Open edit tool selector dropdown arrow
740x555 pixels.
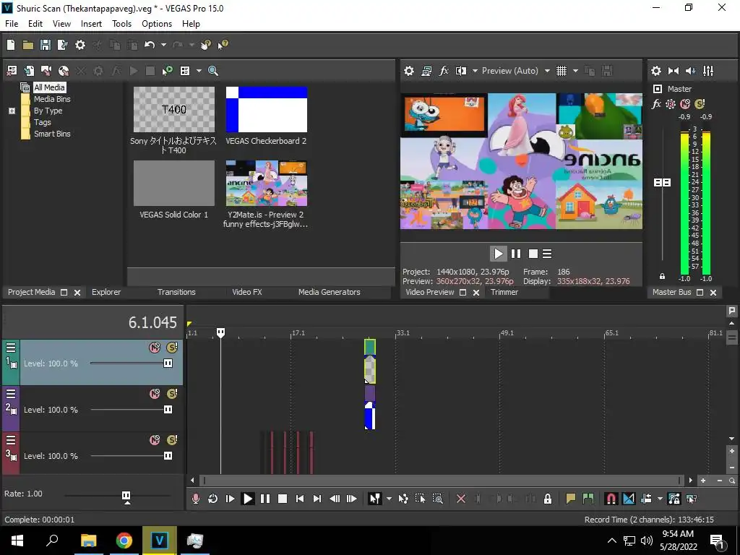point(389,499)
